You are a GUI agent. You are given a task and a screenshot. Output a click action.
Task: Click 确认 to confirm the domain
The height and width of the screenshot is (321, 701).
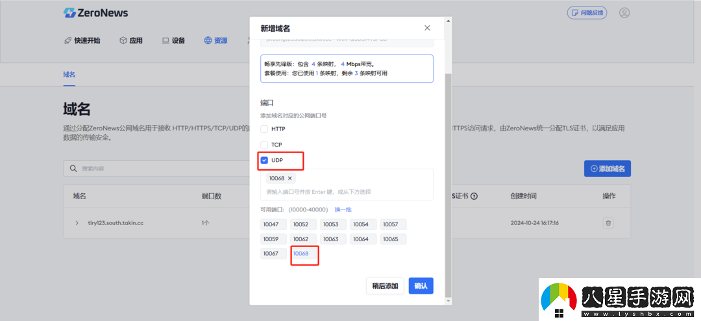tap(421, 286)
